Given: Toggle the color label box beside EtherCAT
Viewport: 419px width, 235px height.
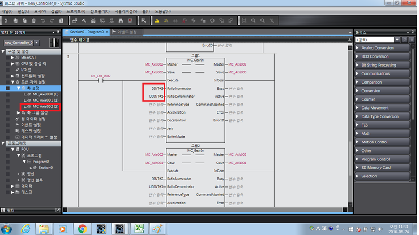Looking at the screenshot, I should (x=8, y=58).
